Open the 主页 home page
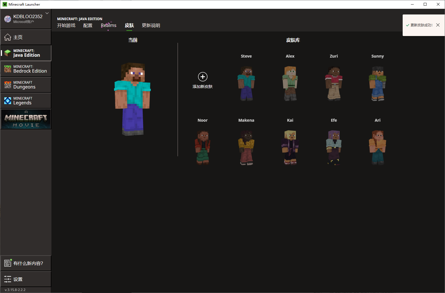This screenshot has width=445, height=293. click(26, 37)
